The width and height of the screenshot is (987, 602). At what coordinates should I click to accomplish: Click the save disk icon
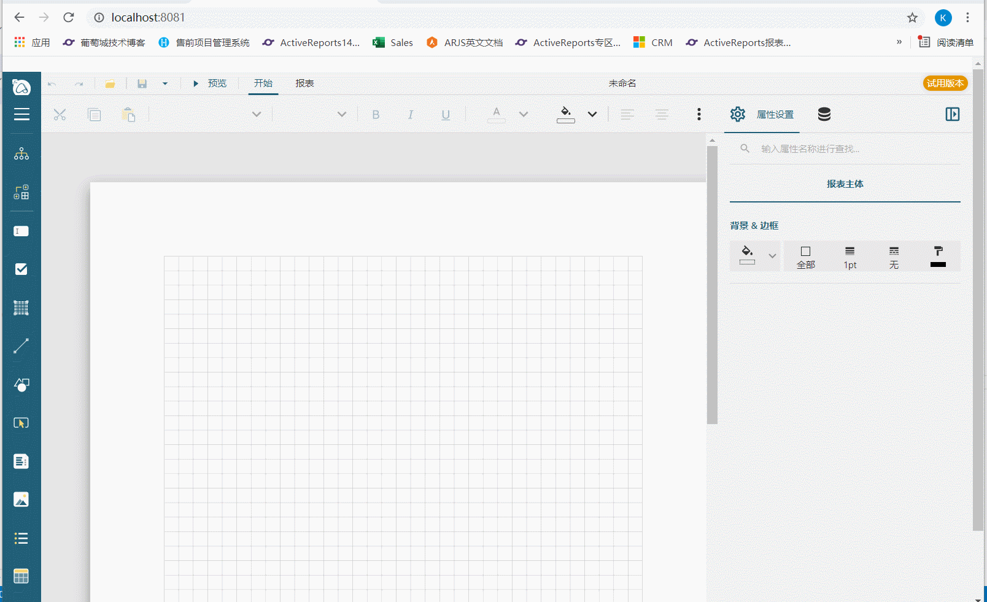coord(142,83)
